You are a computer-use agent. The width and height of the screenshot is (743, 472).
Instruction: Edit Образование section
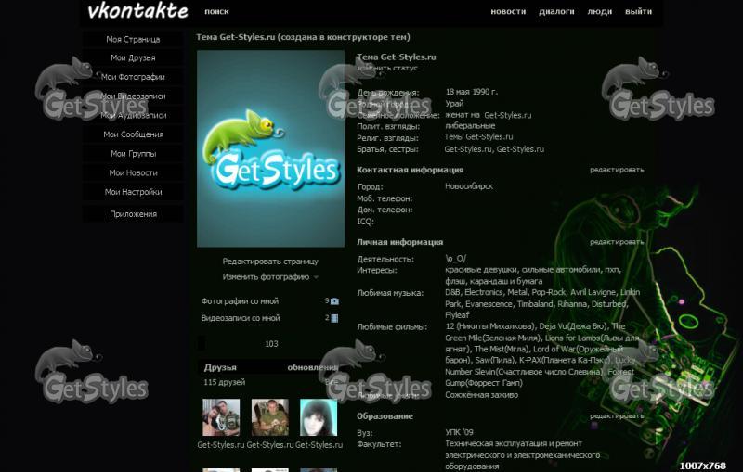point(617,415)
